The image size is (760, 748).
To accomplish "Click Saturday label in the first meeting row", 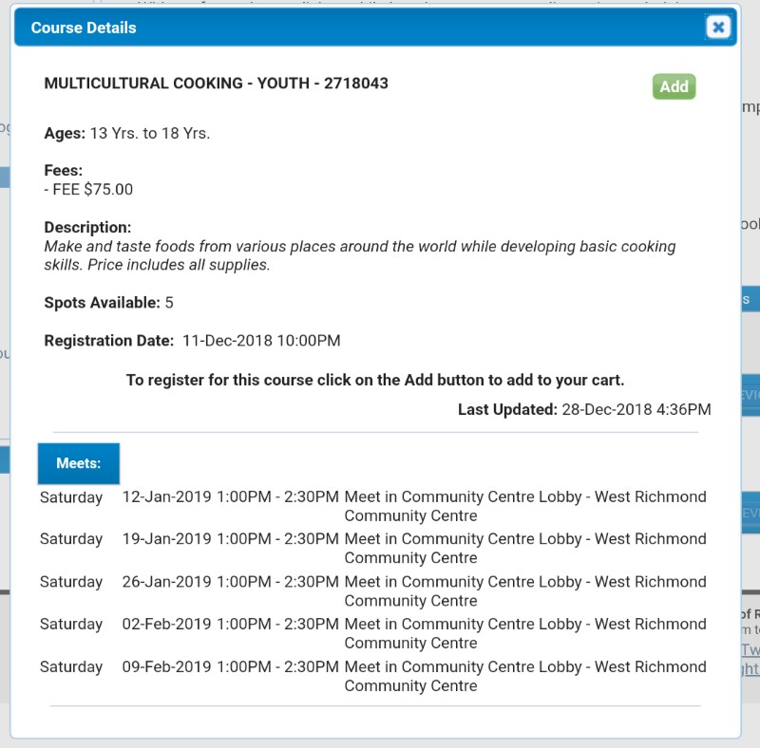I will pos(71,496).
